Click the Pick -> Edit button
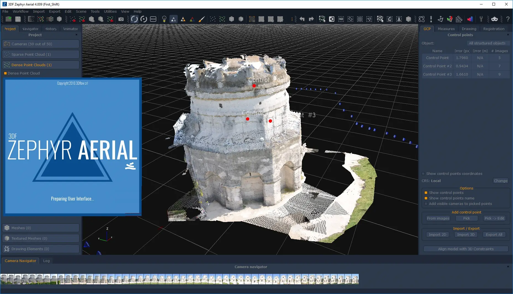Image resolution: width=513 pixels, height=294 pixels. click(x=494, y=218)
